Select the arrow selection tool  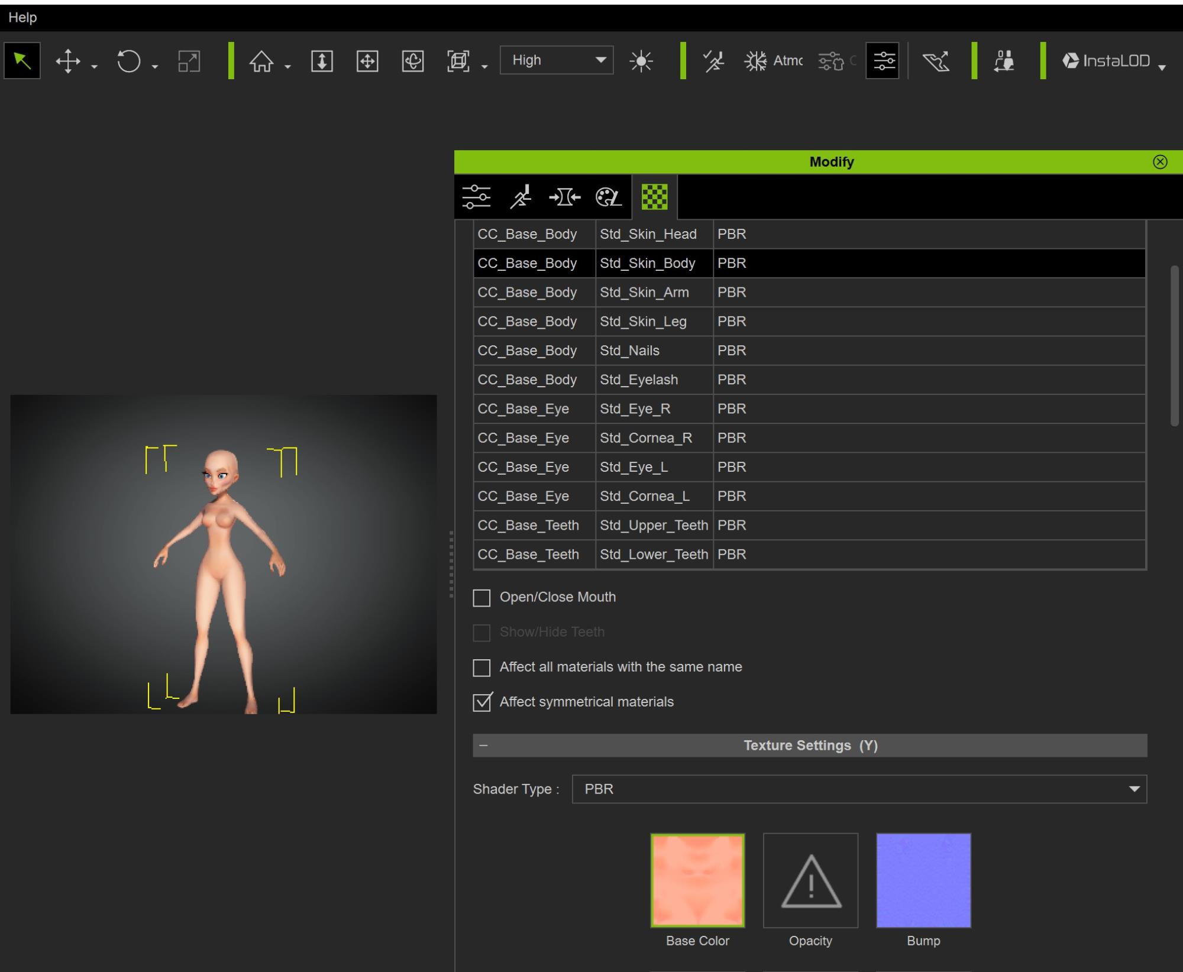22,60
